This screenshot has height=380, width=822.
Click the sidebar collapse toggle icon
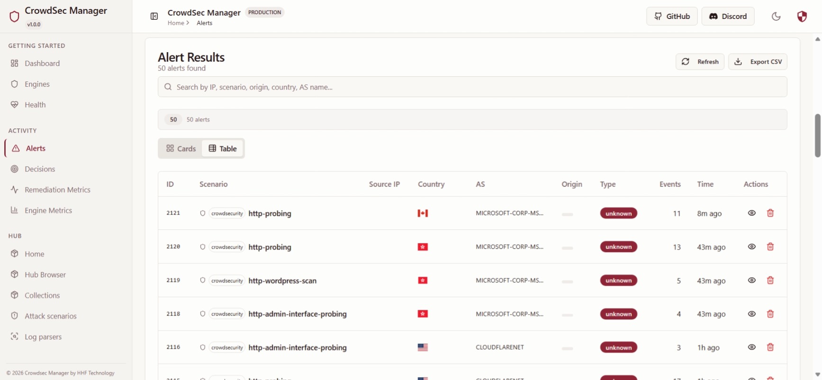click(x=154, y=17)
